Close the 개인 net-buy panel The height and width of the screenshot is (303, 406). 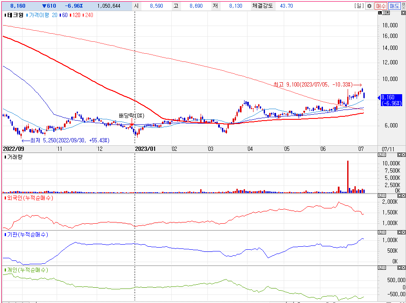403,268
